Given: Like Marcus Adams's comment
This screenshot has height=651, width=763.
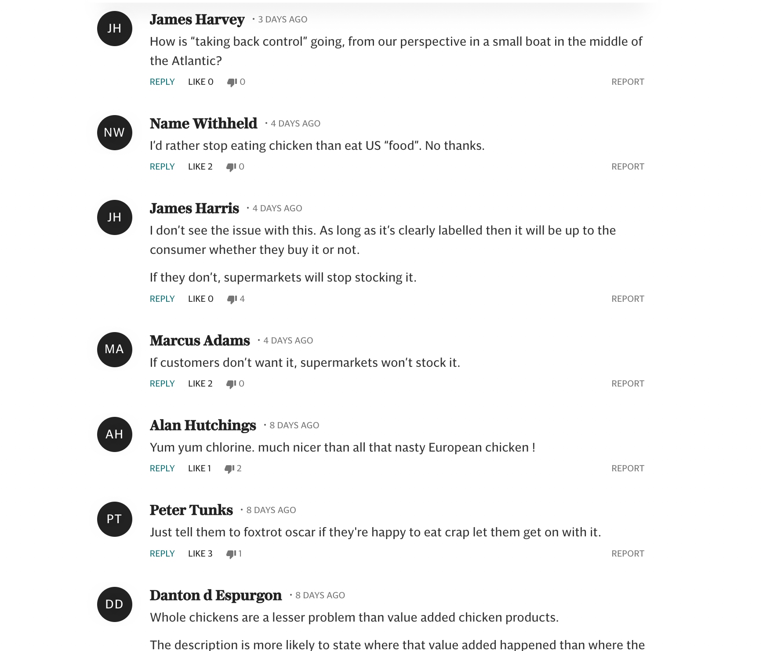Looking at the screenshot, I should (200, 384).
